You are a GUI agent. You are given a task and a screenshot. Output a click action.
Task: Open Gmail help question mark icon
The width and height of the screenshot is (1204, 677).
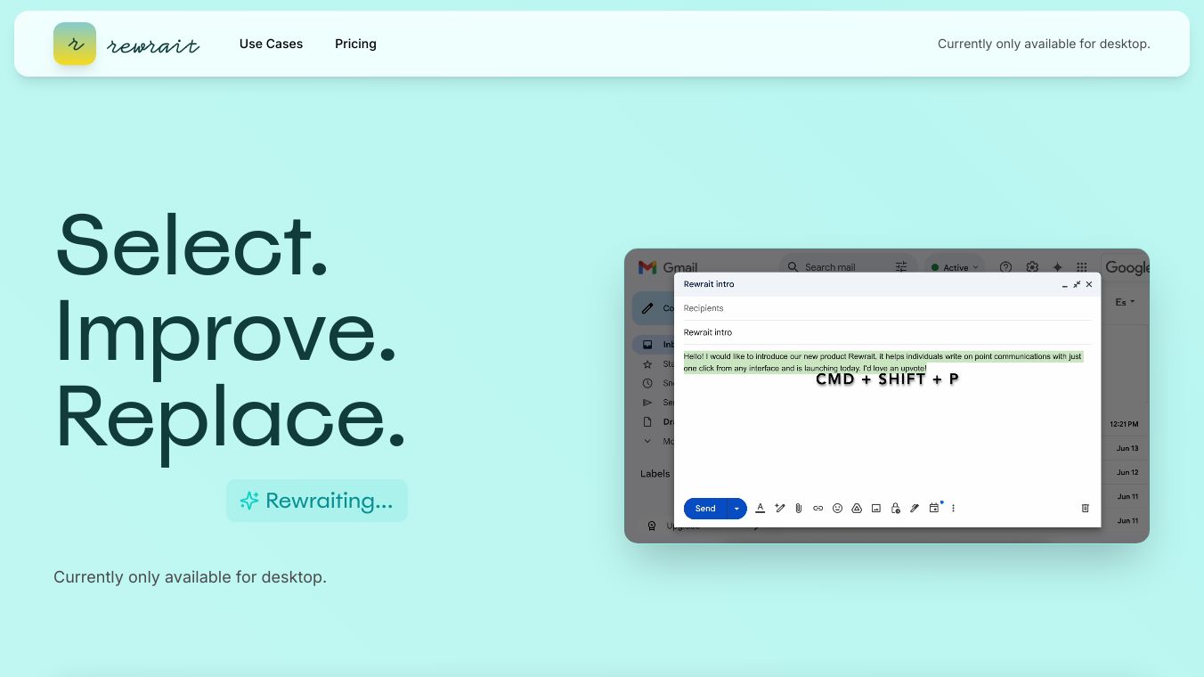pyautogui.click(x=1006, y=267)
